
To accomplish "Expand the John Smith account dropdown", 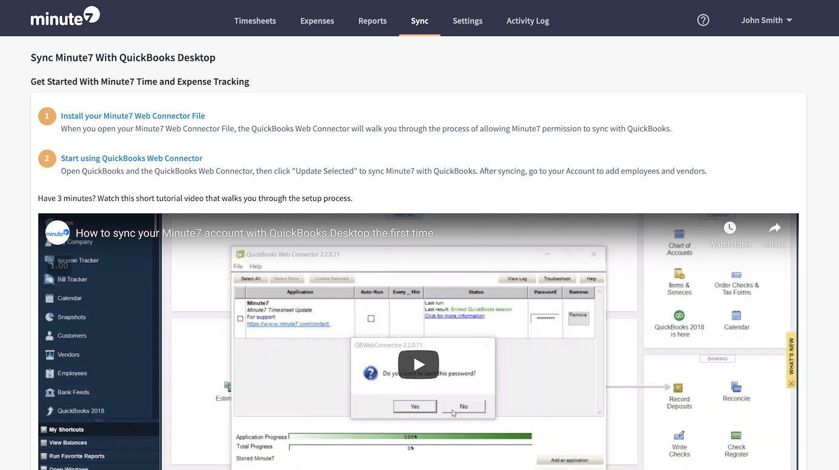I will coord(766,20).
